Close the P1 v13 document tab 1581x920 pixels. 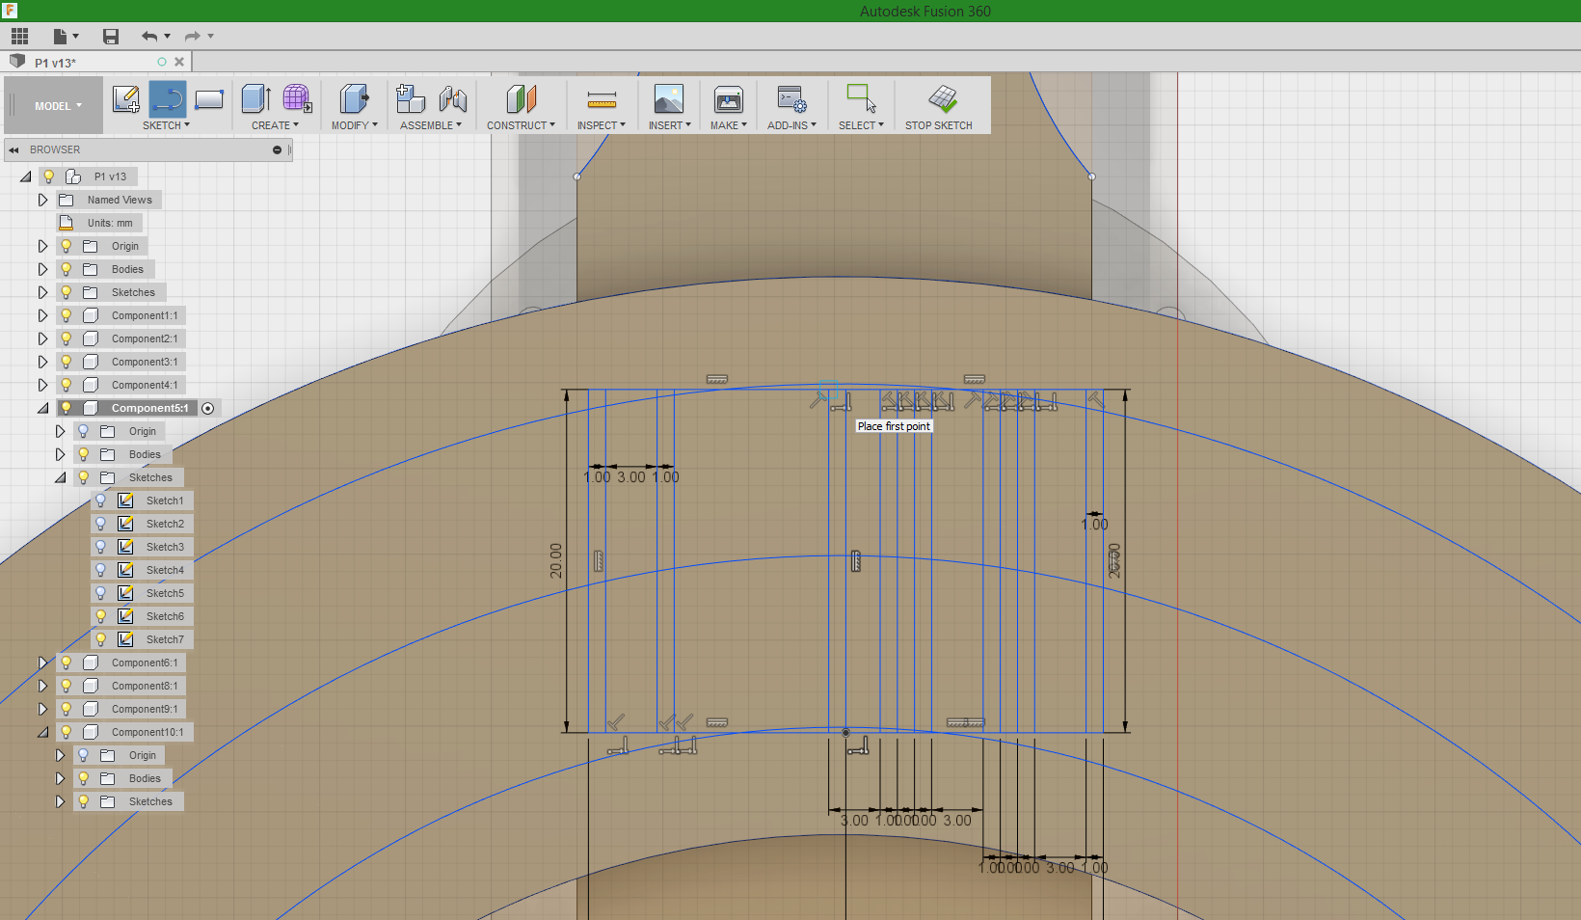click(179, 62)
